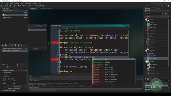
Task: Collapse the Sprites resource group
Action: [x=145, y=19]
